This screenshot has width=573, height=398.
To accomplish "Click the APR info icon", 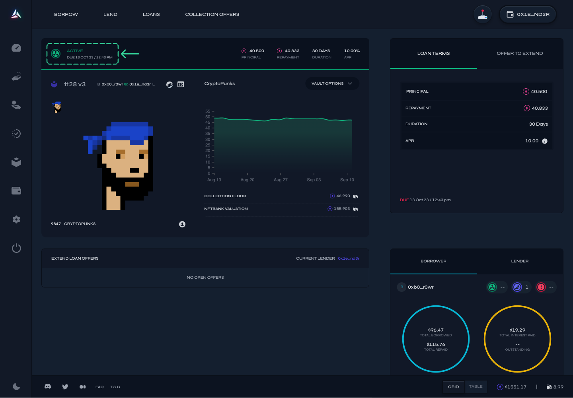I will click(545, 141).
